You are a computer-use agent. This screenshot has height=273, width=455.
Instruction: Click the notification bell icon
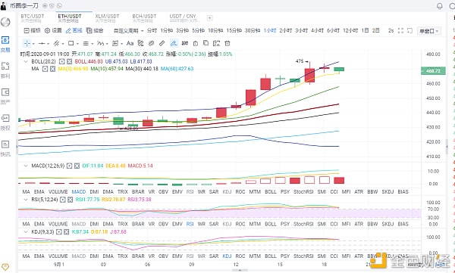click(440, 6)
